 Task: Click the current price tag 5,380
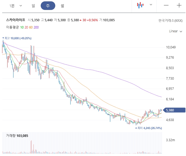[174, 110]
